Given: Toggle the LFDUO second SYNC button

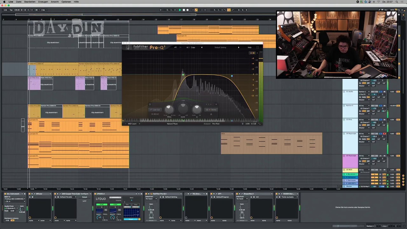Looking at the screenshot, I should click(x=116, y=205).
